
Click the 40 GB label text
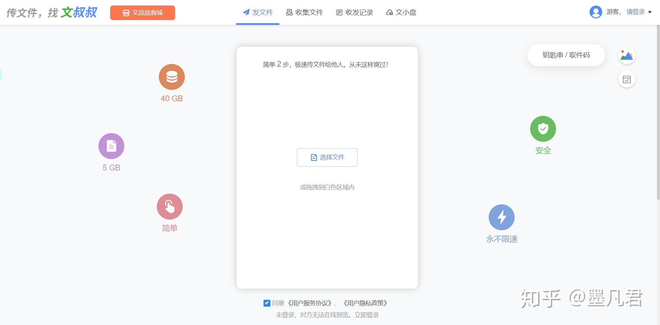(x=172, y=99)
